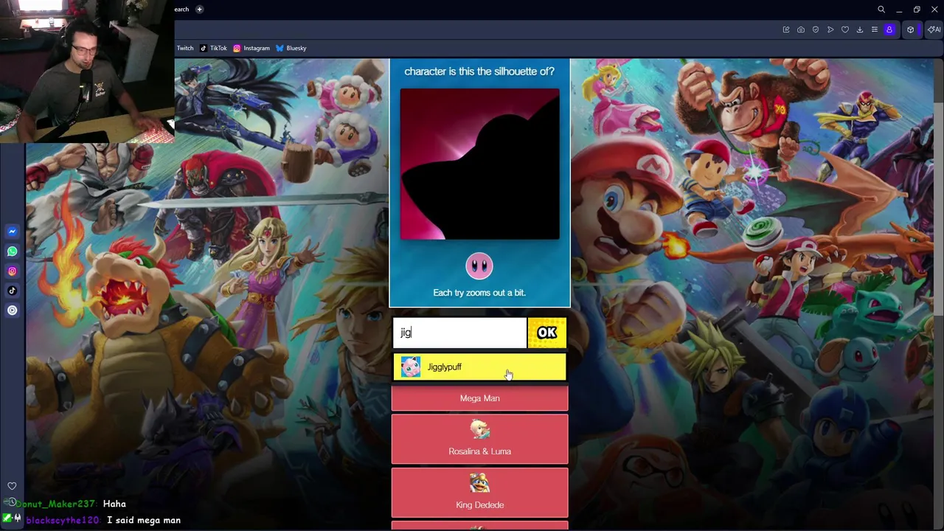Open easy setup sliders icon
This screenshot has height=531, width=944.
click(x=875, y=29)
